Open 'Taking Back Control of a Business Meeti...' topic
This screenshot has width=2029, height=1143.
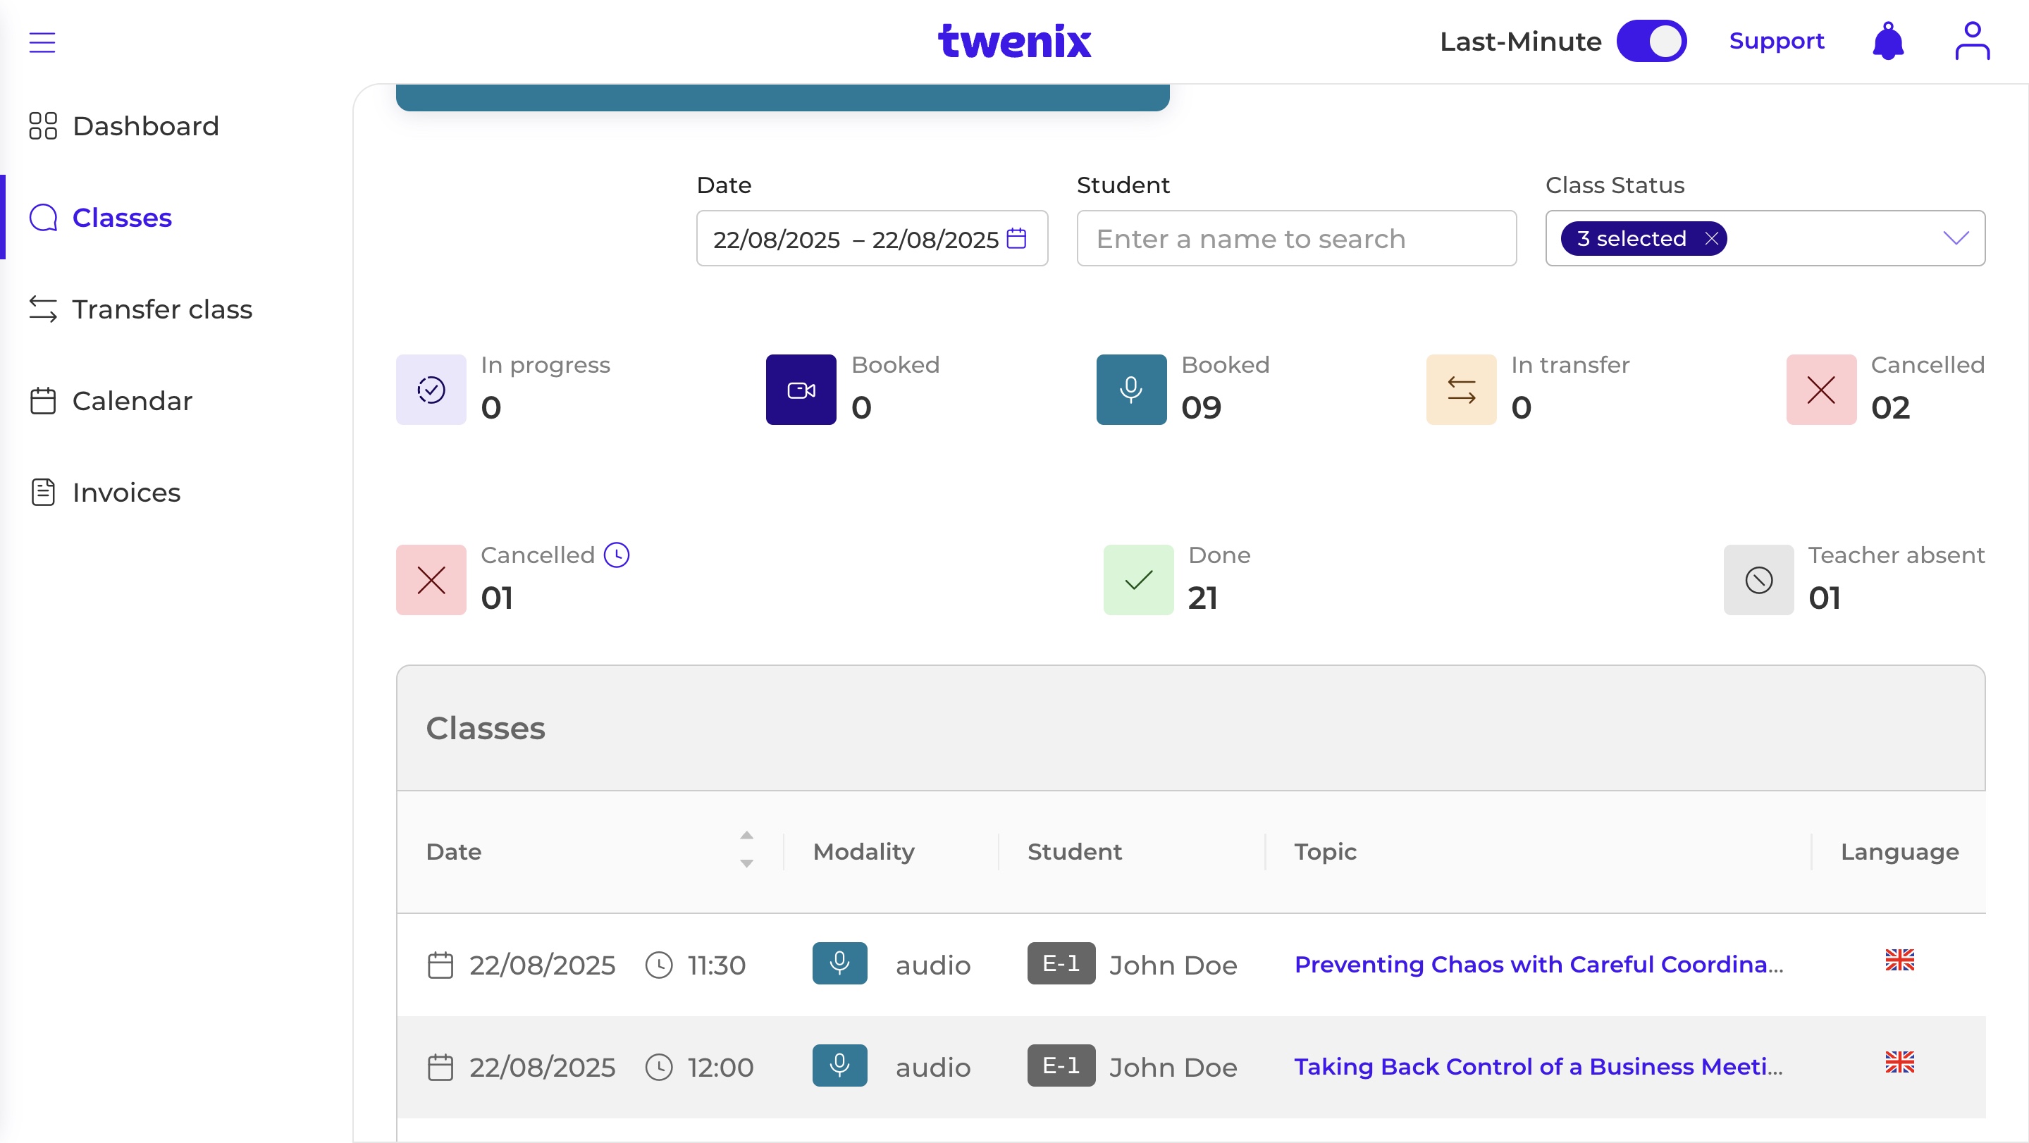pyautogui.click(x=1538, y=1067)
